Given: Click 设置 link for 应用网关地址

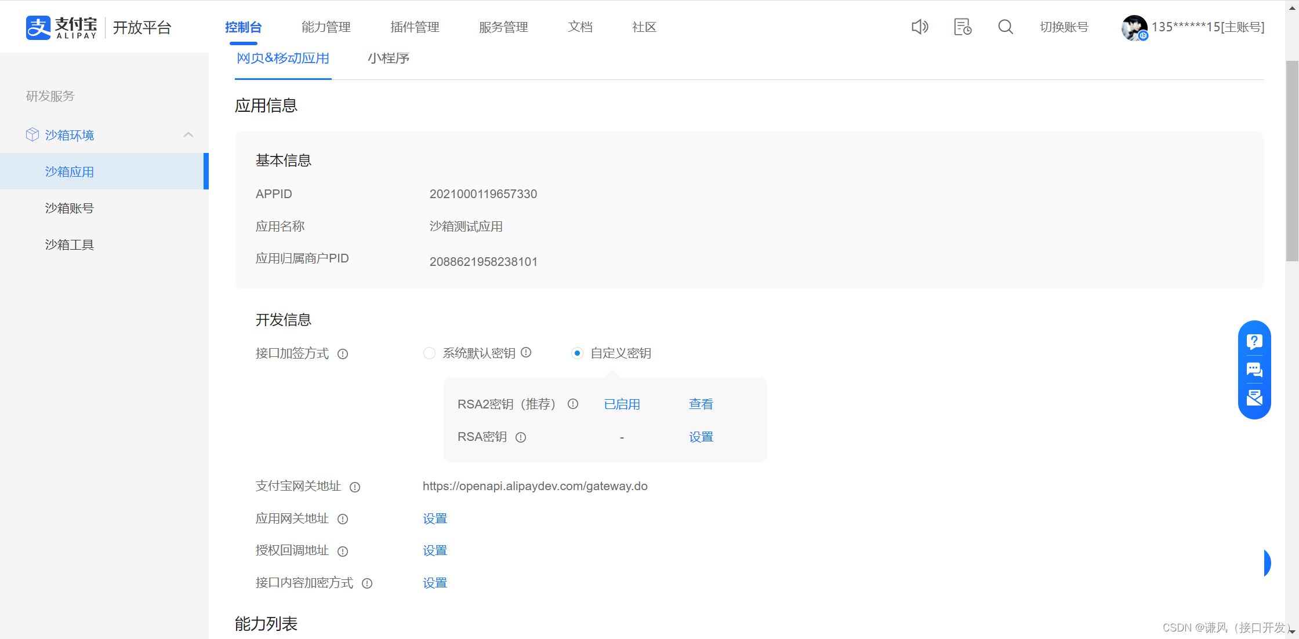Looking at the screenshot, I should [435, 518].
